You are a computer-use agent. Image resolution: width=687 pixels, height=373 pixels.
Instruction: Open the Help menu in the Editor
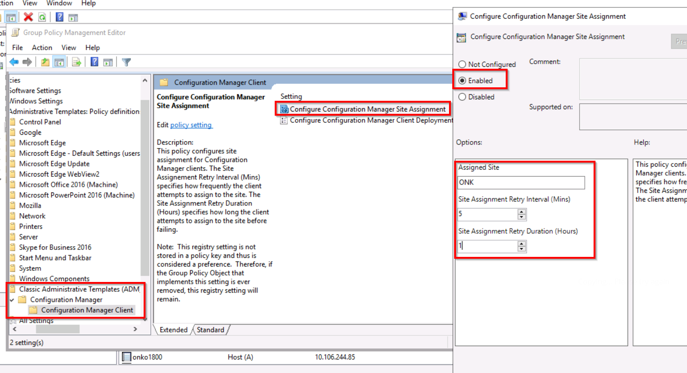point(92,47)
